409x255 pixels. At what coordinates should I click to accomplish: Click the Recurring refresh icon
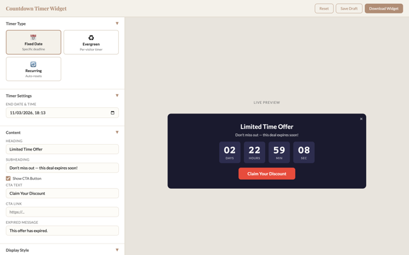click(x=33, y=64)
